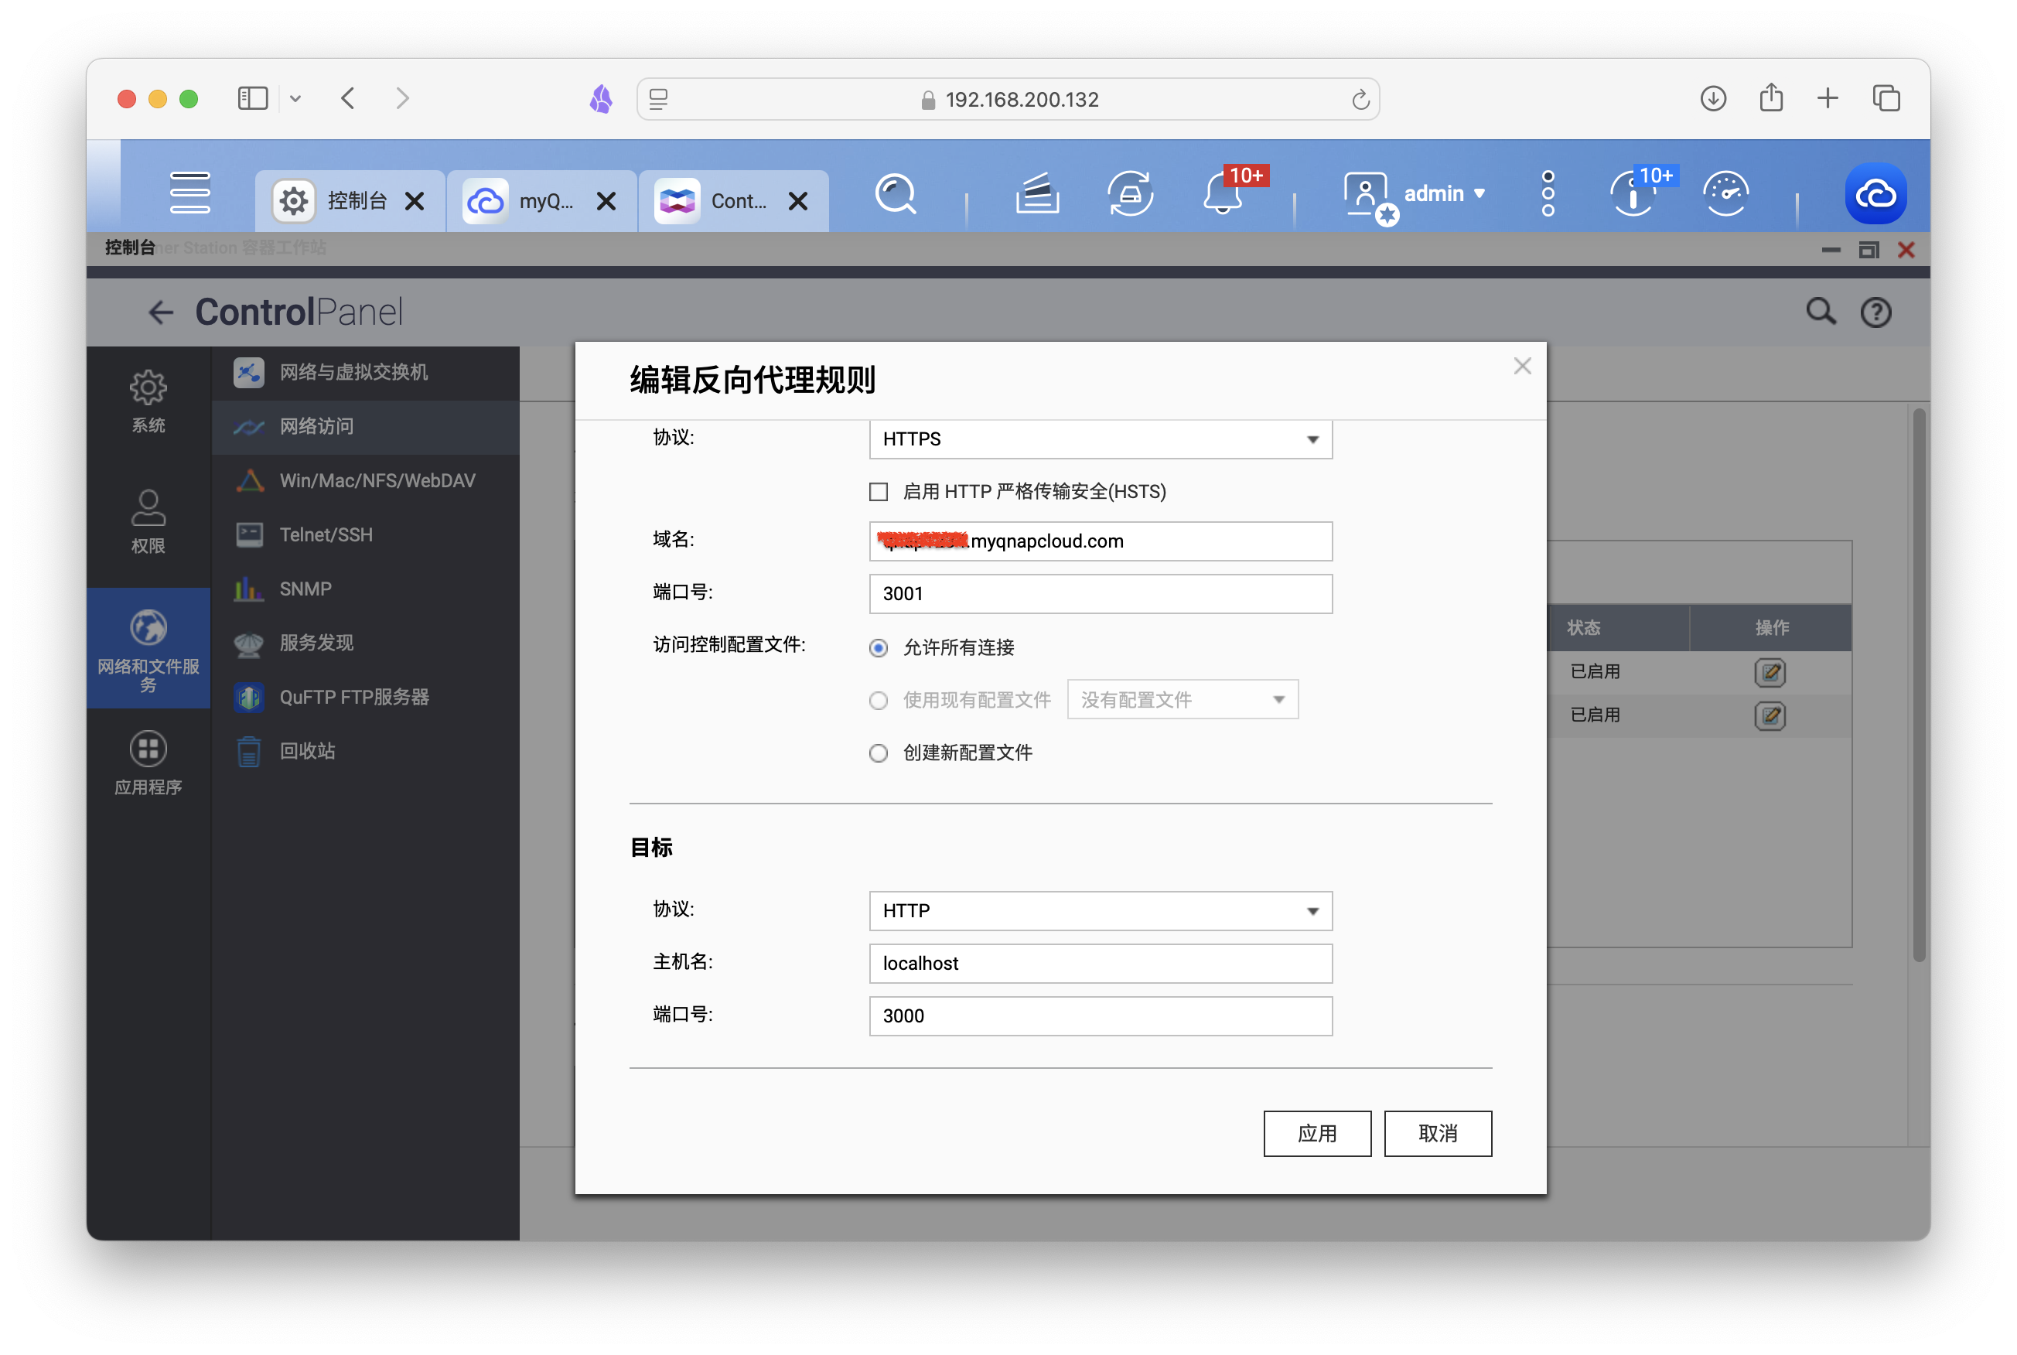Open Telnet/SSH menu item
Image resolution: width=2017 pixels, height=1355 pixels.
click(366, 535)
